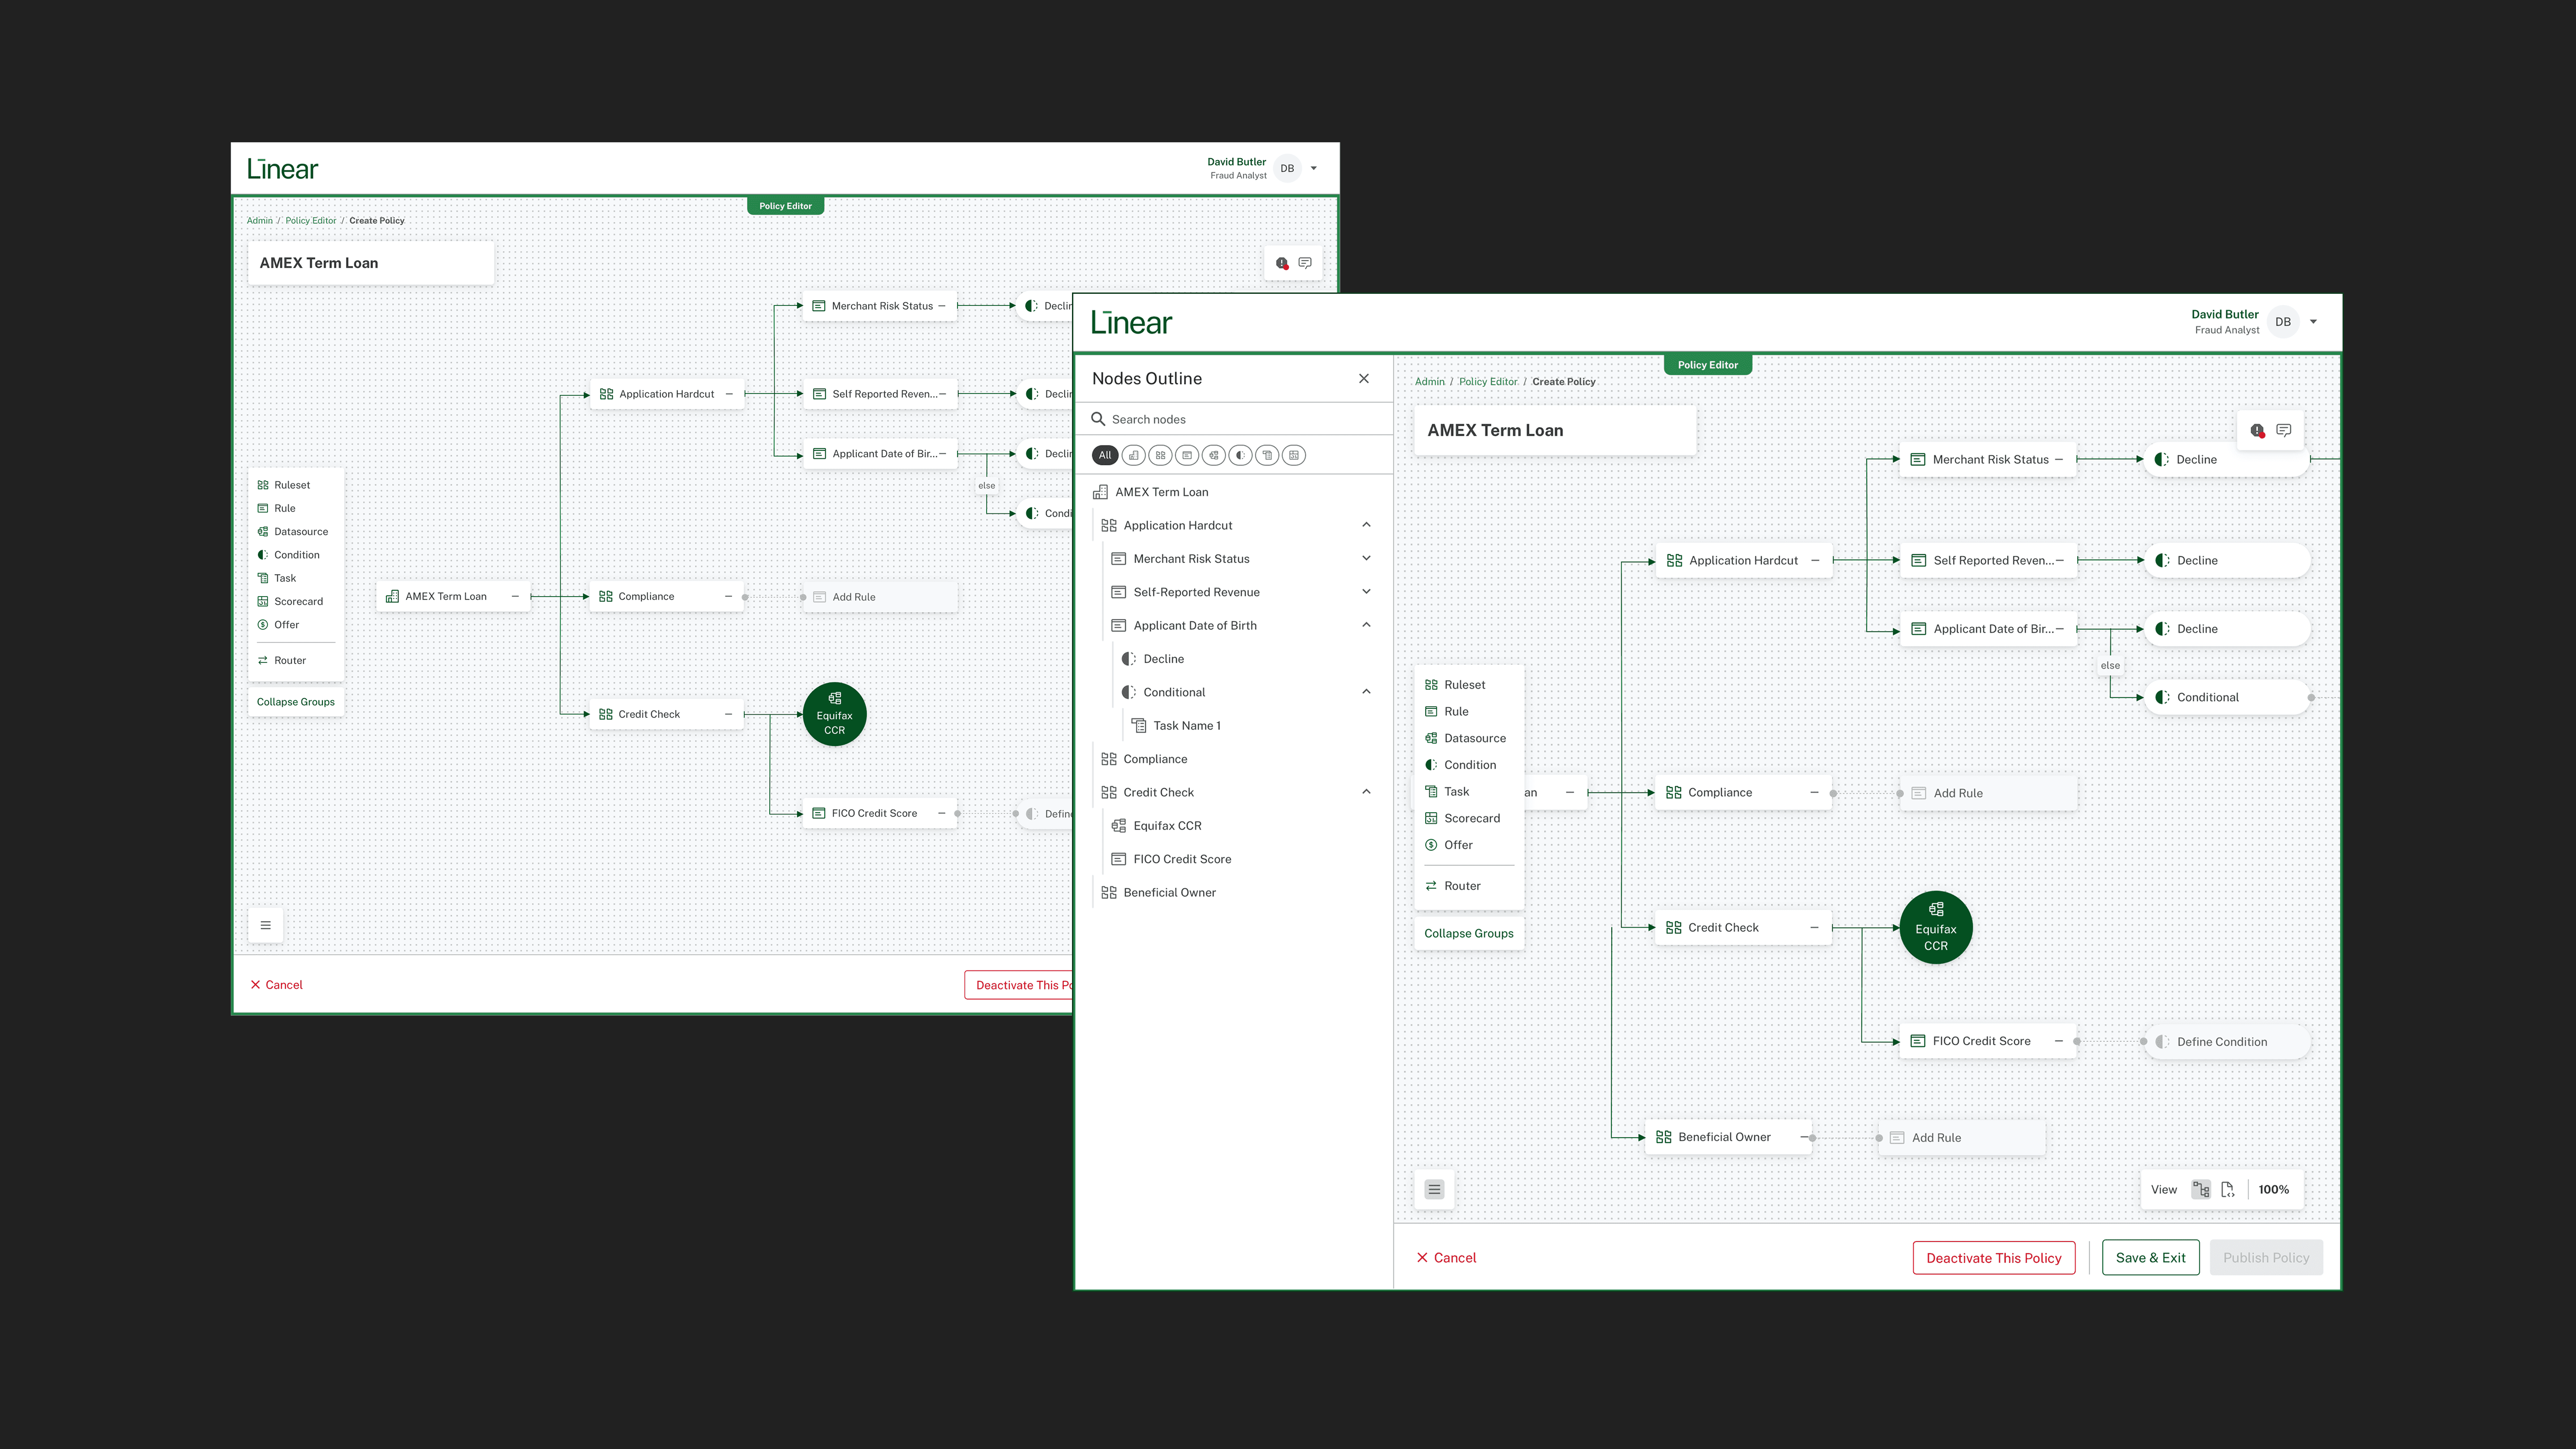The image size is (2576, 1449).
Task: Select the Datasource node type in front palette
Action: point(1473,738)
